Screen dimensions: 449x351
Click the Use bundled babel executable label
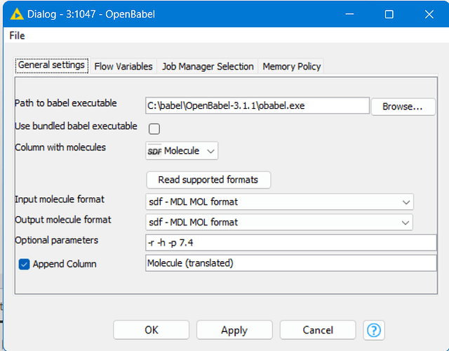[x=76, y=126]
